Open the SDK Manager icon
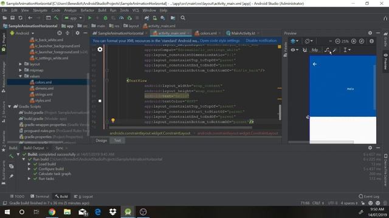389x218 pixels. pos(163,18)
